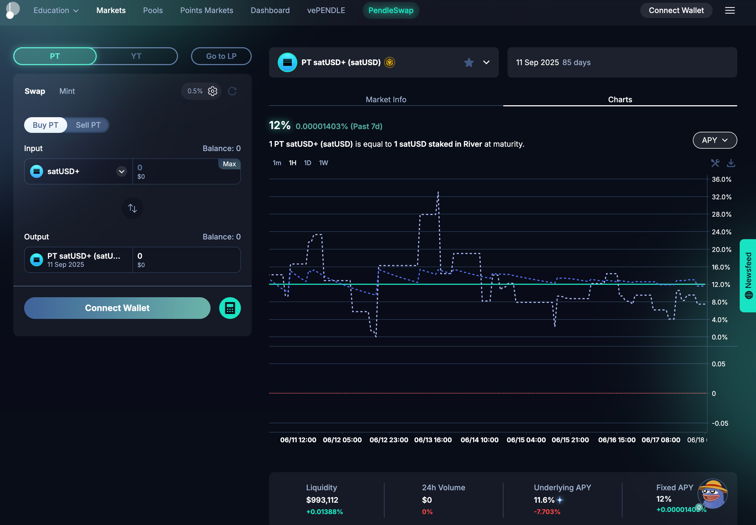This screenshot has width=756, height=525.
Task: Open the vePENDLE nav item
Action: point(326,10)
